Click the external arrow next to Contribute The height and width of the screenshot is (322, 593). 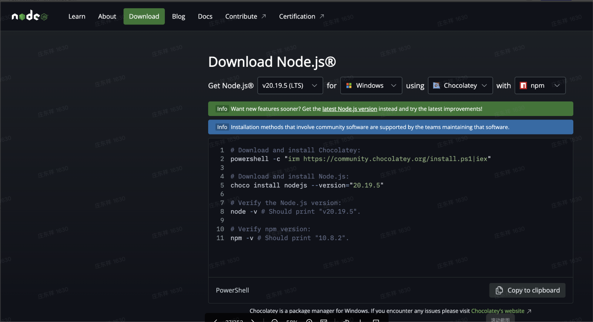tap(264, 16)
